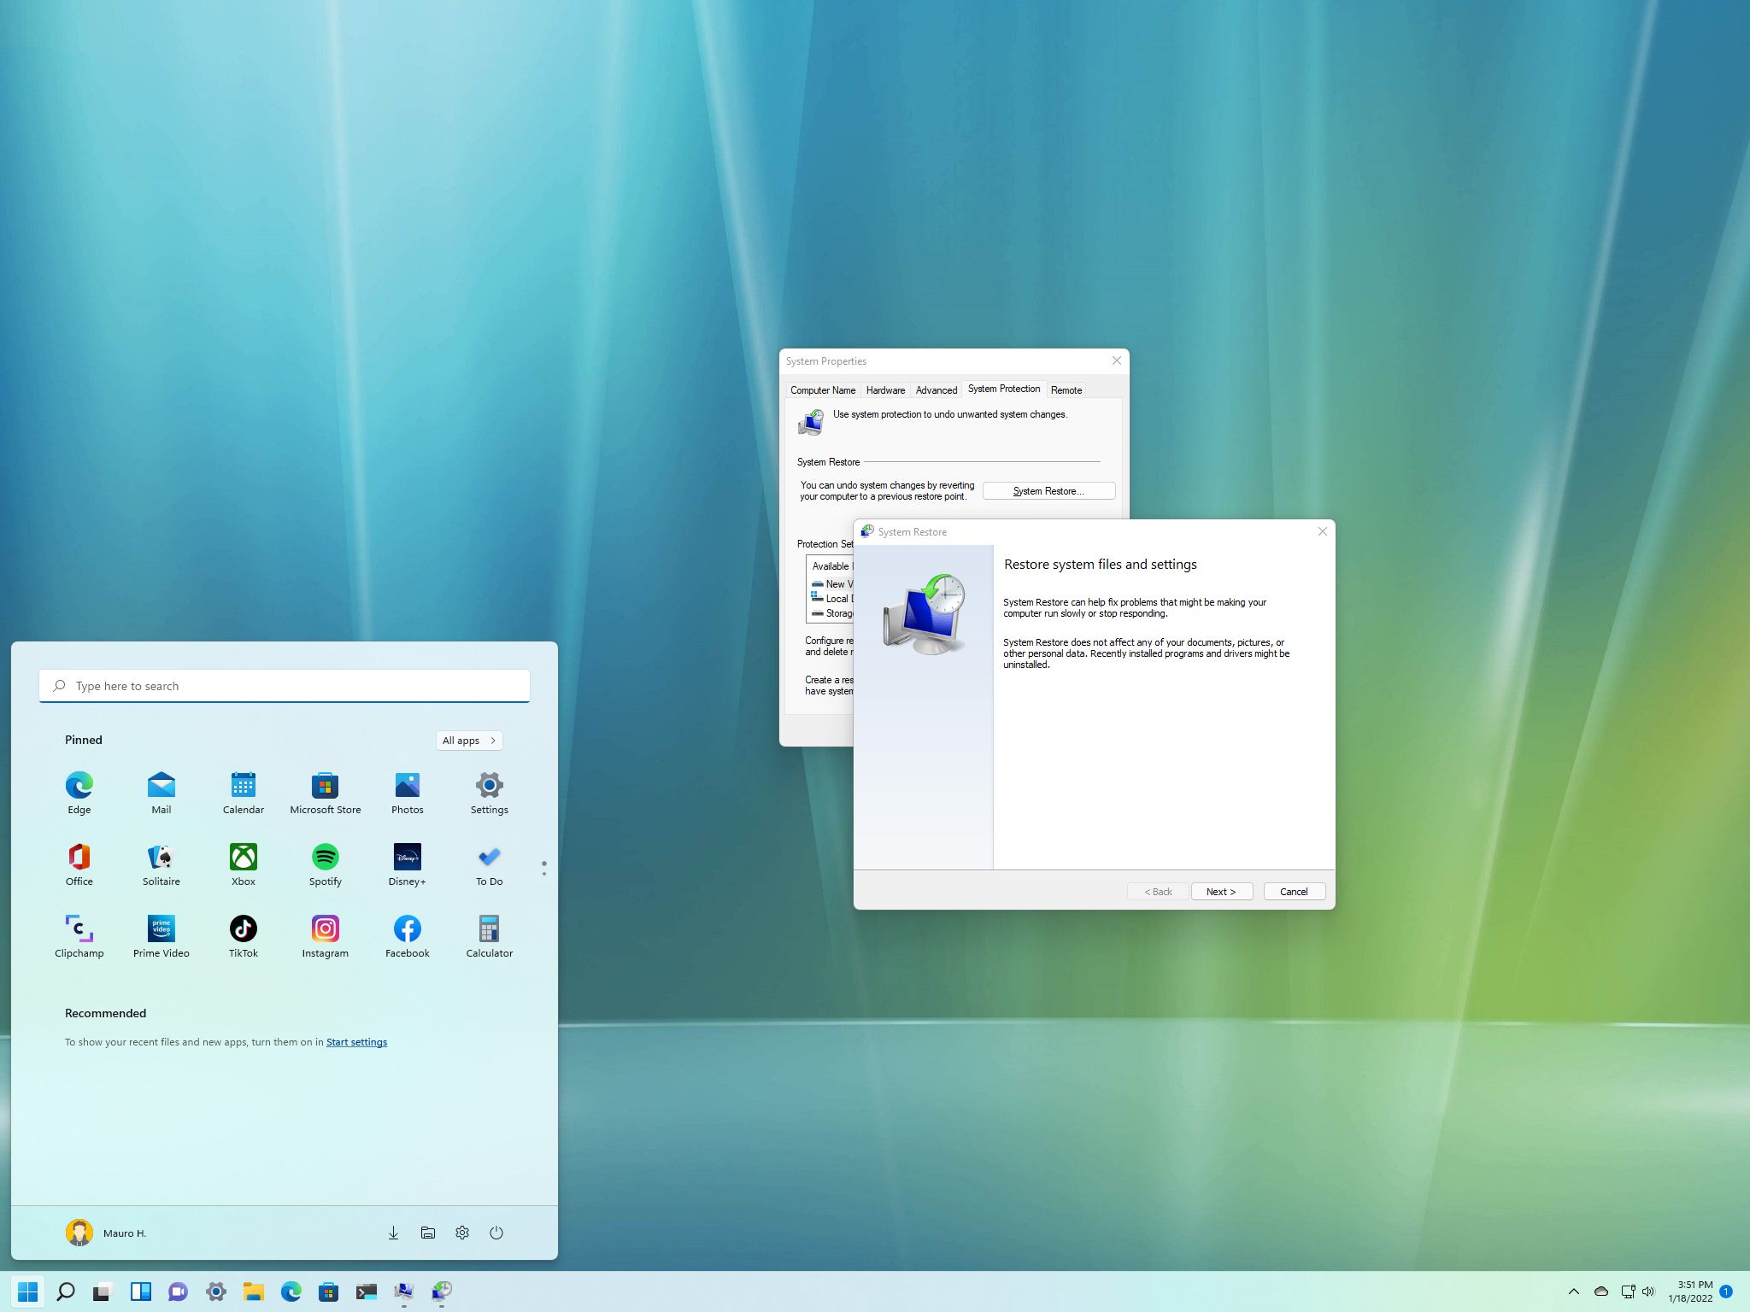Expand All apps in Start menu
This screenshot has width=1750, height=1312.
tap(467, 740)
